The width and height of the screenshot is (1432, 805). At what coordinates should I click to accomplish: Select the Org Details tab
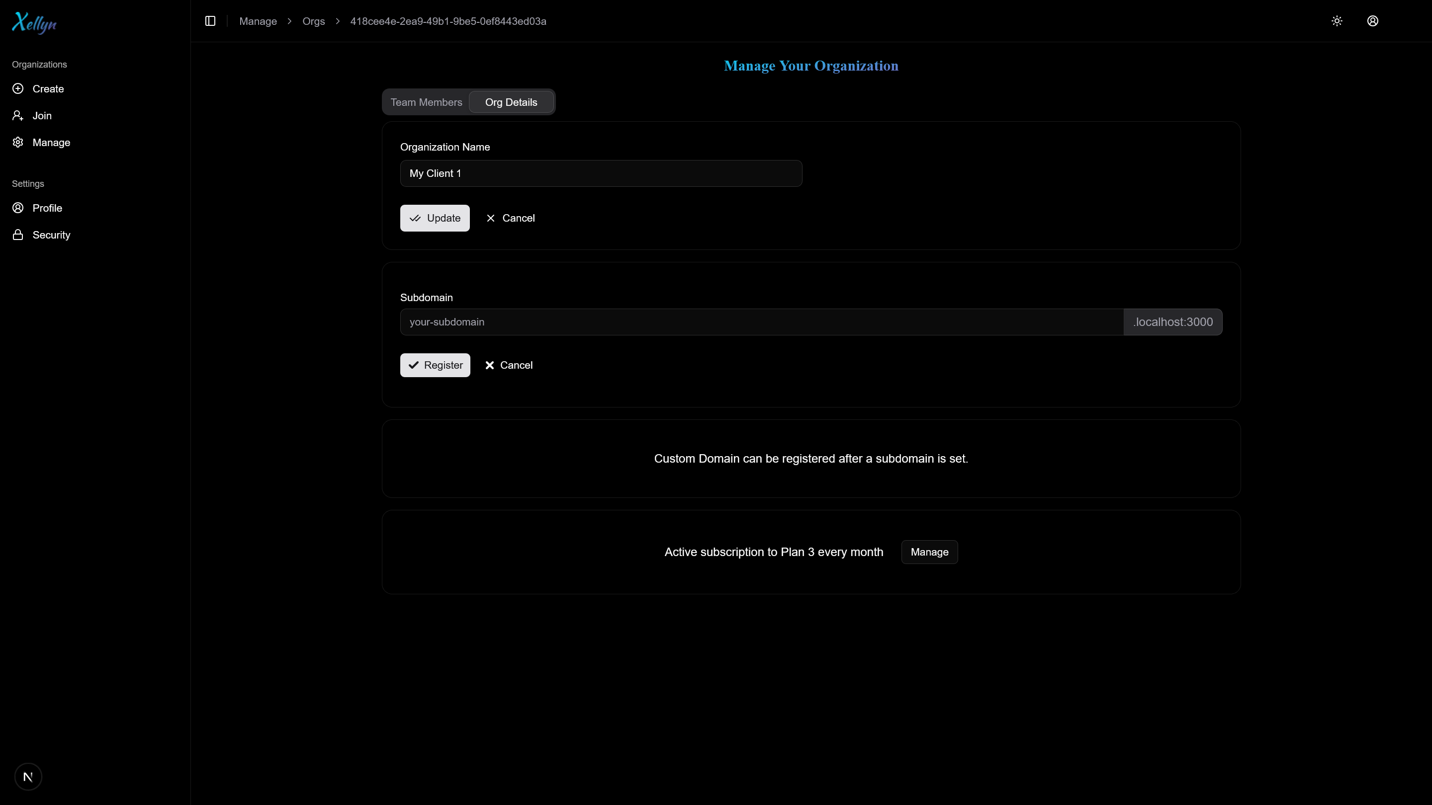click(511, 102)
